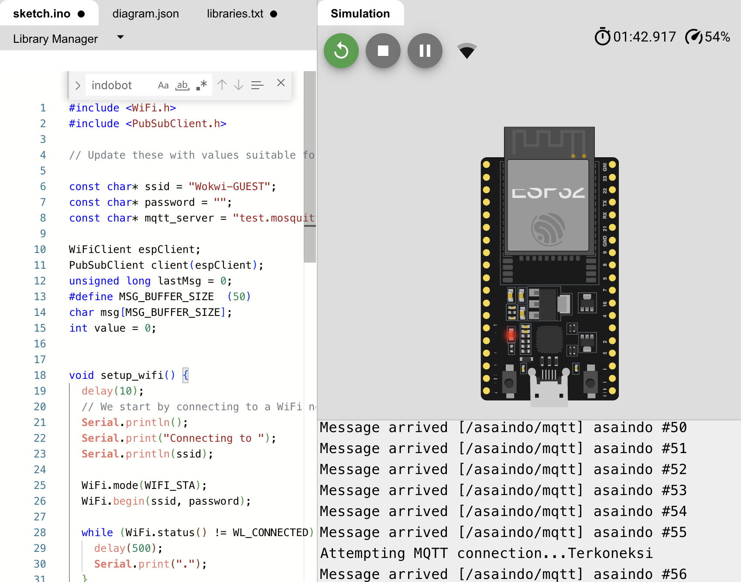The image size is (741, 582).
Task: Go to previous search match
Action: coord(222,85)
